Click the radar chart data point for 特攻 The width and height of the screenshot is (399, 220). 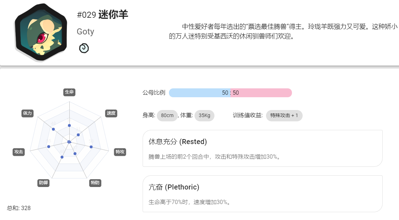tap(91, 147)
